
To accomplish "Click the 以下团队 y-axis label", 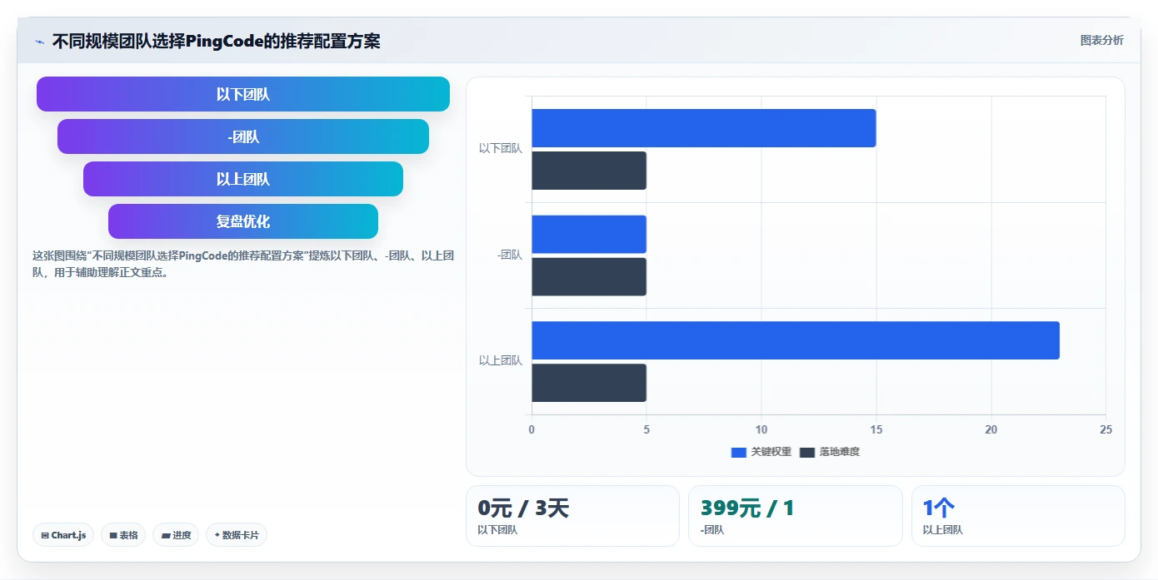I will [501, 149].
